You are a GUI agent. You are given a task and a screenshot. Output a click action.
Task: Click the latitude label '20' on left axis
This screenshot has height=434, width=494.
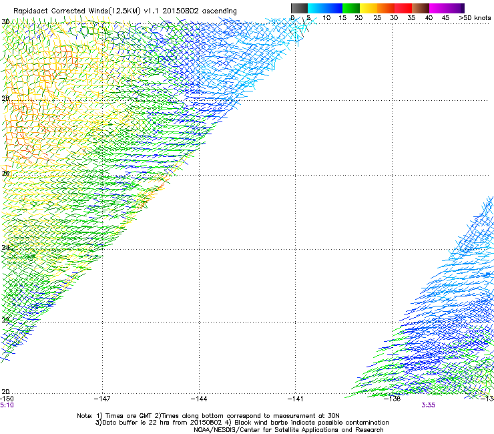pos(5,392)
